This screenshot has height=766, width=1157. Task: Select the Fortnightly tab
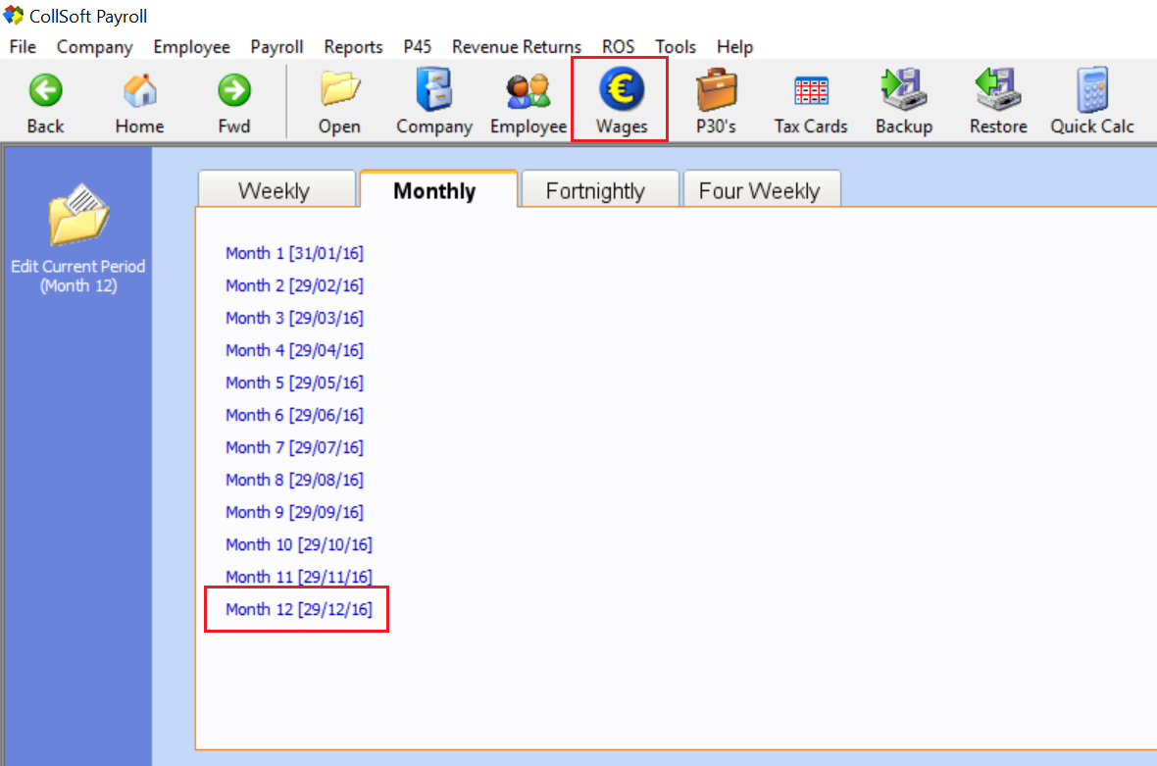[x=595, y=190]
